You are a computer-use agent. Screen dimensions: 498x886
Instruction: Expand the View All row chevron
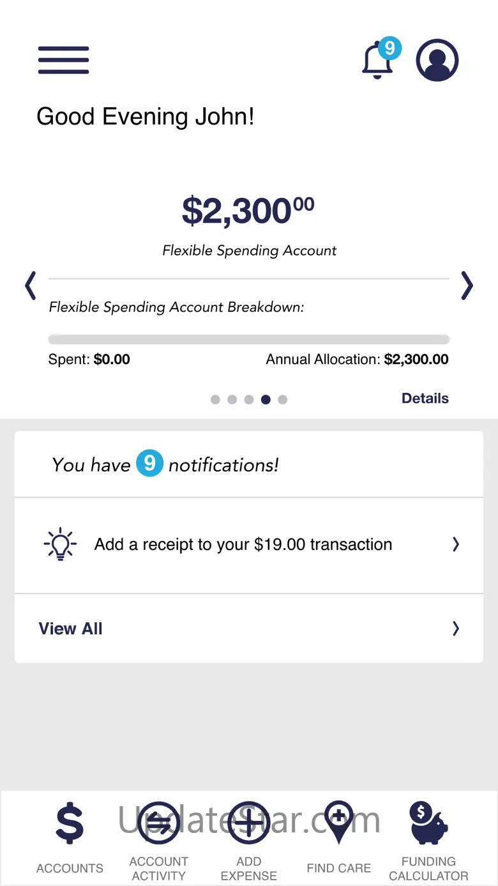coord(456,629)
